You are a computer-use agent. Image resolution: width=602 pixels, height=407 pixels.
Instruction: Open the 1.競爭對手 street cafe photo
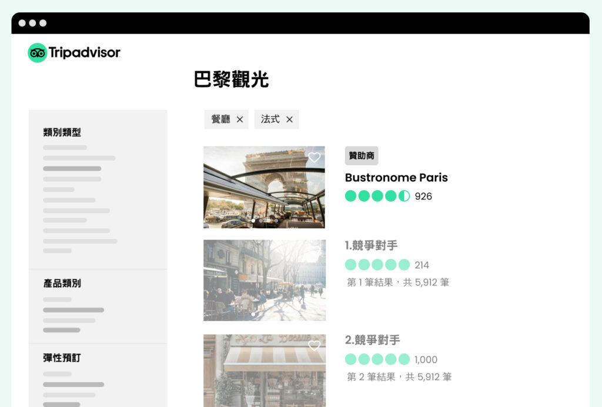pos(265,281)
